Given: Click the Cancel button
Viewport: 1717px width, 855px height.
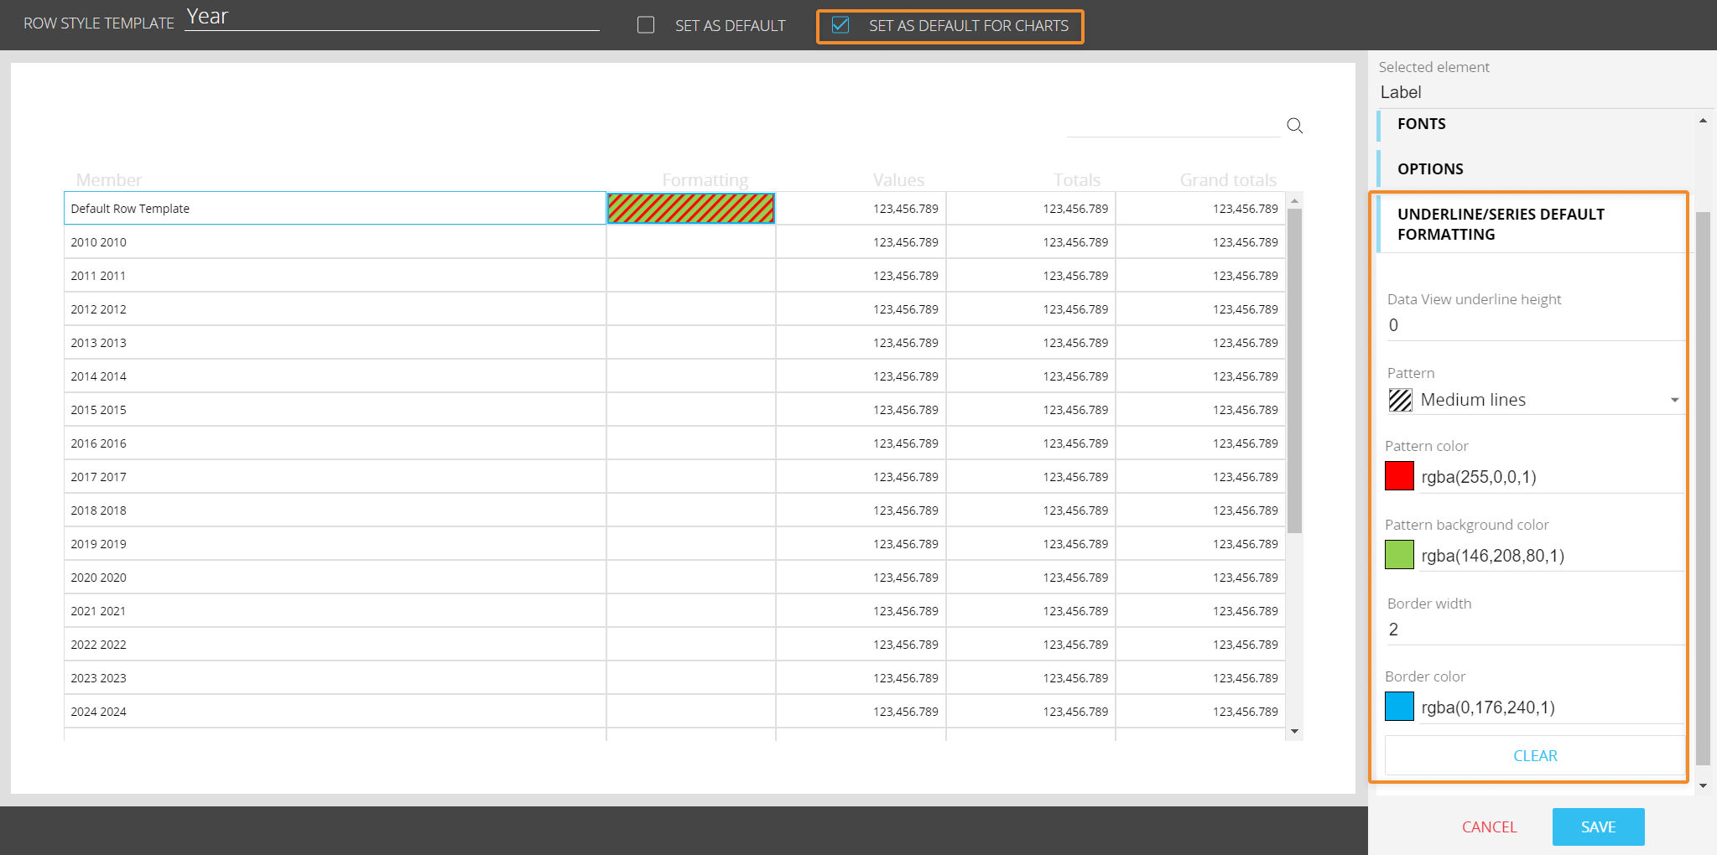Looking at the screenshot, I should point(1489,827).
